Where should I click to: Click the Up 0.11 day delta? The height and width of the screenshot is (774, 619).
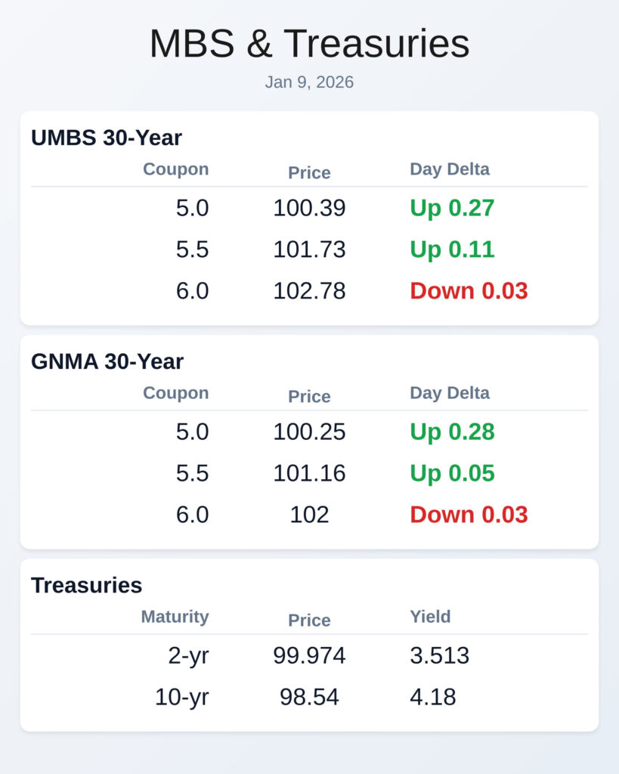(452, 249)
